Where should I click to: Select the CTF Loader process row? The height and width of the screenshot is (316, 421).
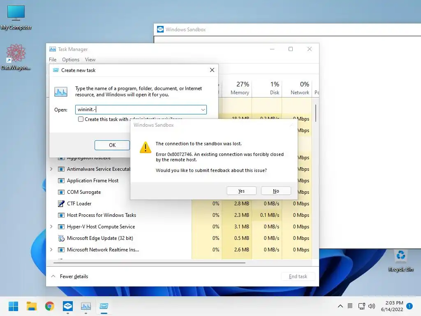coord(180,204)
